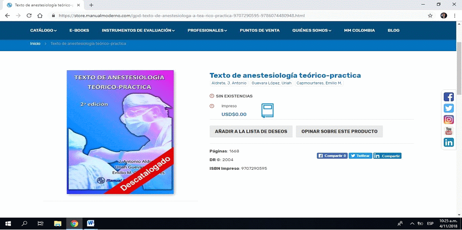Click OPINAR SOBRE ESTE PRODUCTO button
Viewport: 462px width, 230px height.
339,131
